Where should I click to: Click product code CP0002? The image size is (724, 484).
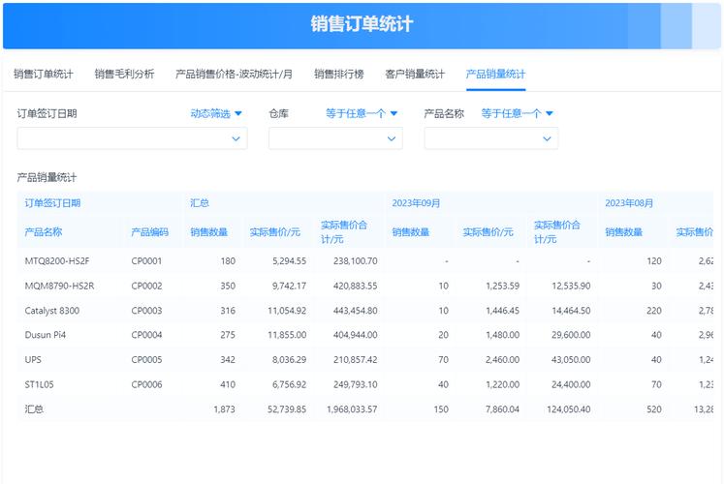point(146,286)
